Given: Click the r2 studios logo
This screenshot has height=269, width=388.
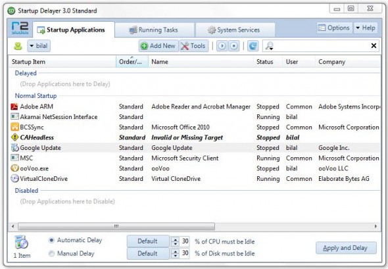Looking at the screenshot, I should pos(20,28).
